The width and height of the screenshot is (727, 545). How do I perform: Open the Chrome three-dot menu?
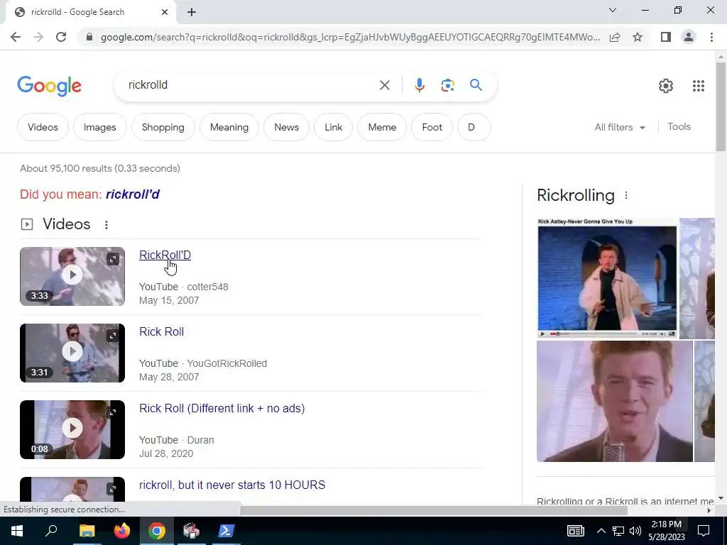coord(711,37)
